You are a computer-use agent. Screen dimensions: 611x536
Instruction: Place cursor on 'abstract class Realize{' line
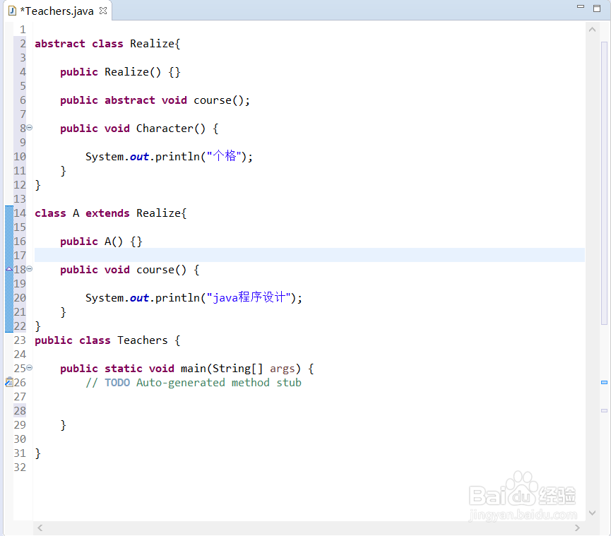click(x=107, y=44)
